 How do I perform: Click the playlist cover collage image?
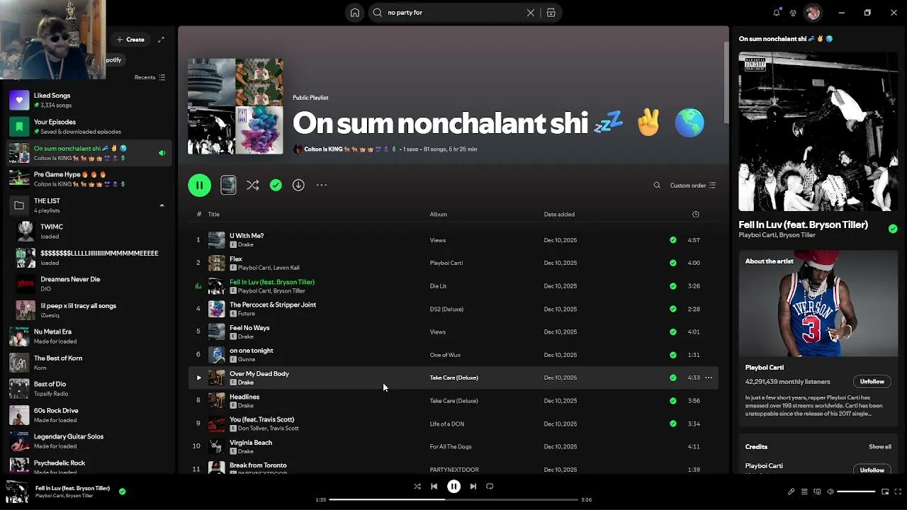coord(235,106)
